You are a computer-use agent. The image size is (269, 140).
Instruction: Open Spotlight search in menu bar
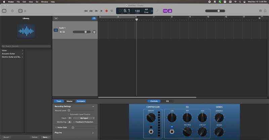pos(240,2)
